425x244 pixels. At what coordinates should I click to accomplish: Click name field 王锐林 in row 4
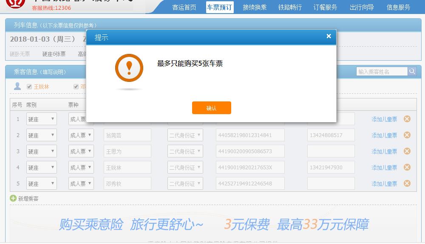point(127,167)
